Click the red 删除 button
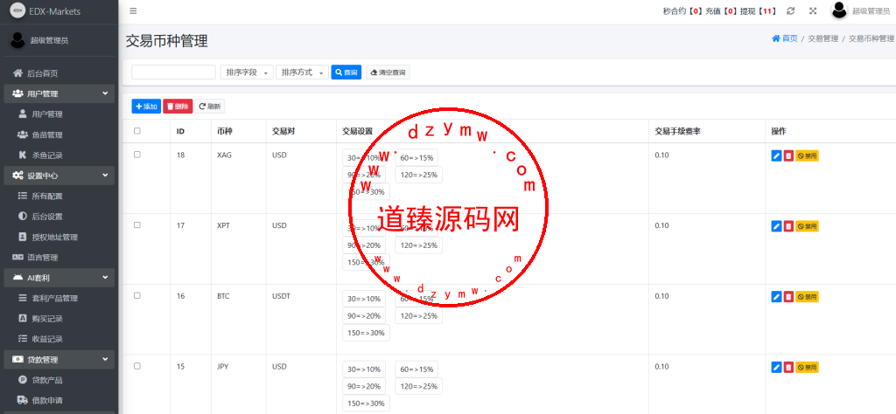Image resolution: width=896 pixels, height=414 pixels. click(x=178, y=106)
